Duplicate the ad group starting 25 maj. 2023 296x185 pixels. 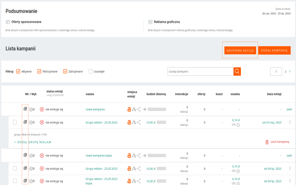(25, 122)
